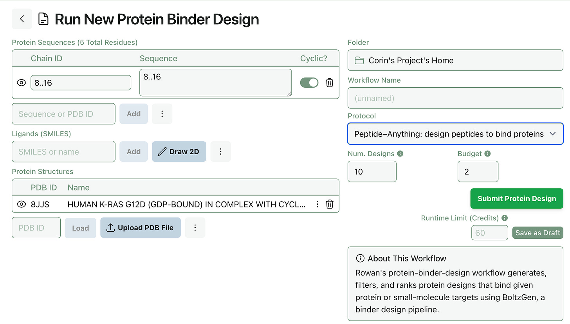570x324 pixels.
Task: Click the back arrow navigation icon
Action: tap(22, 19)
